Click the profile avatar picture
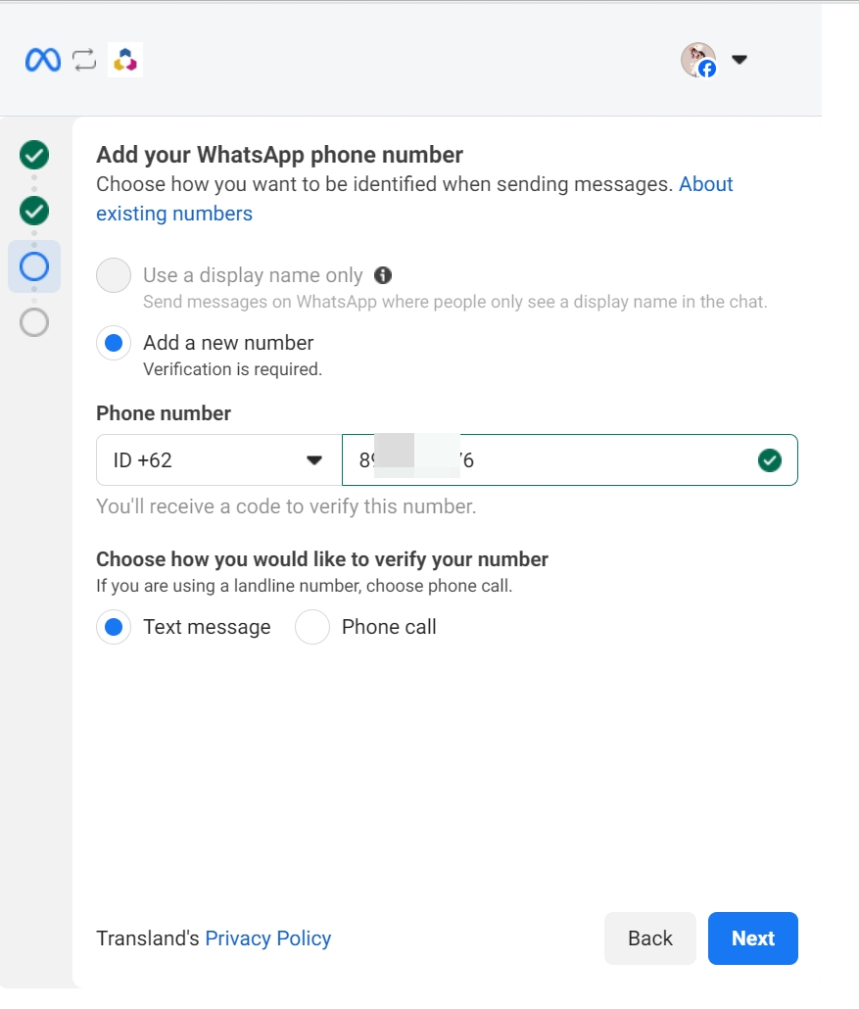 [697, 60]
